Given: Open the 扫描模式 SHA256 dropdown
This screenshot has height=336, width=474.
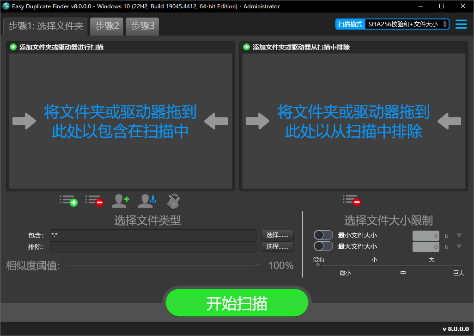Looking at the screenshot, I should pos(407,24).
